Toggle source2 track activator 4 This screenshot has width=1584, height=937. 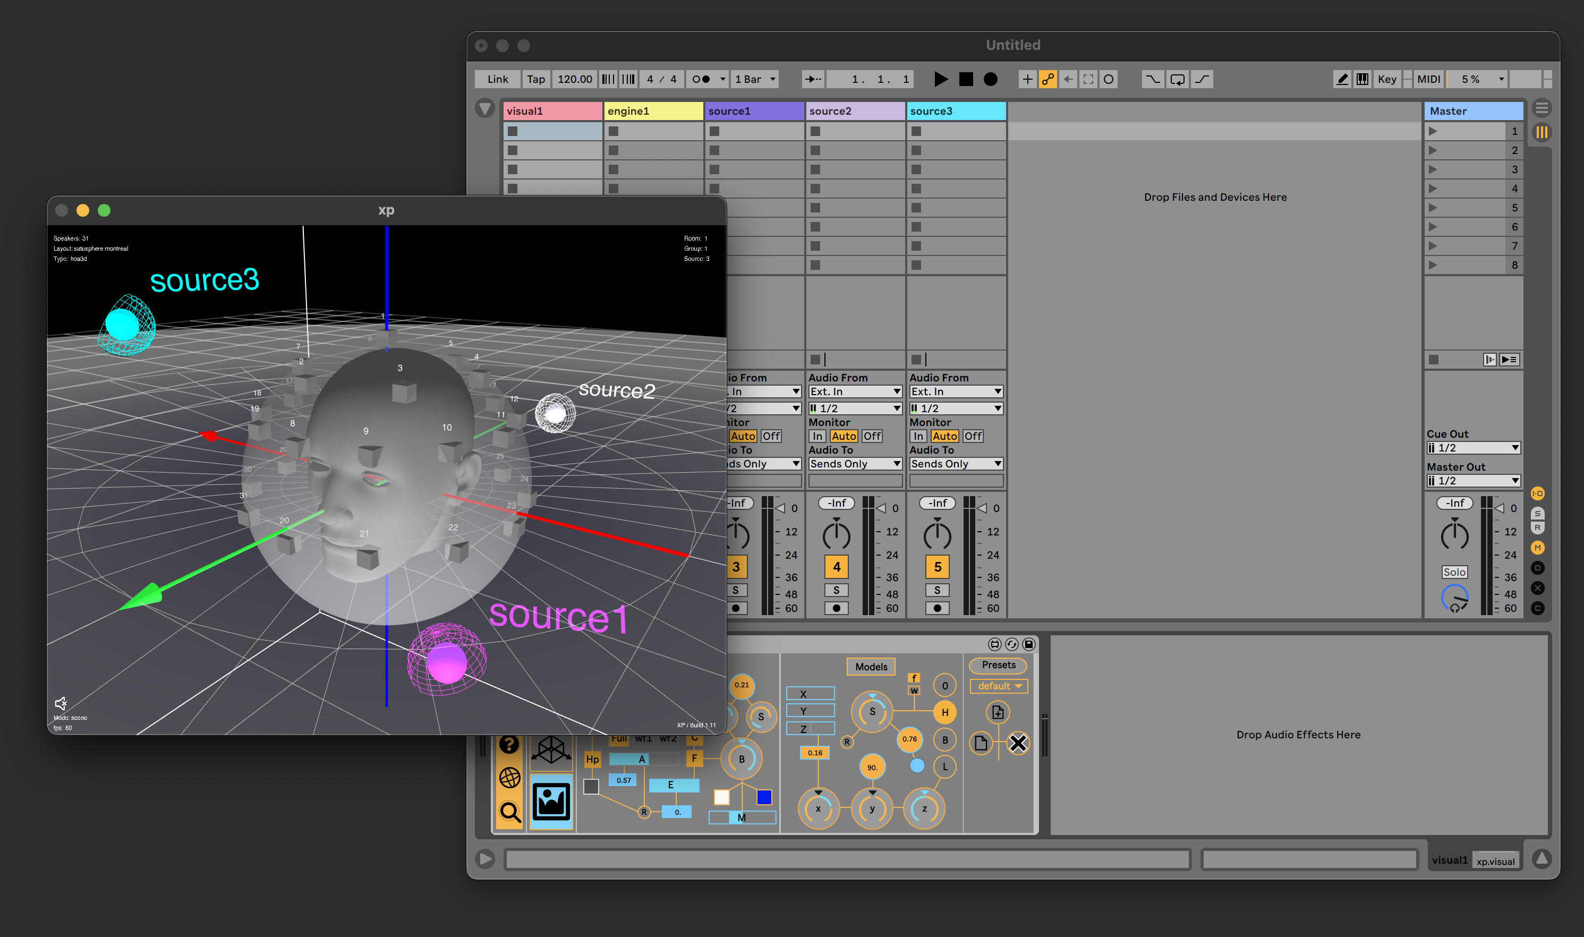837,567
